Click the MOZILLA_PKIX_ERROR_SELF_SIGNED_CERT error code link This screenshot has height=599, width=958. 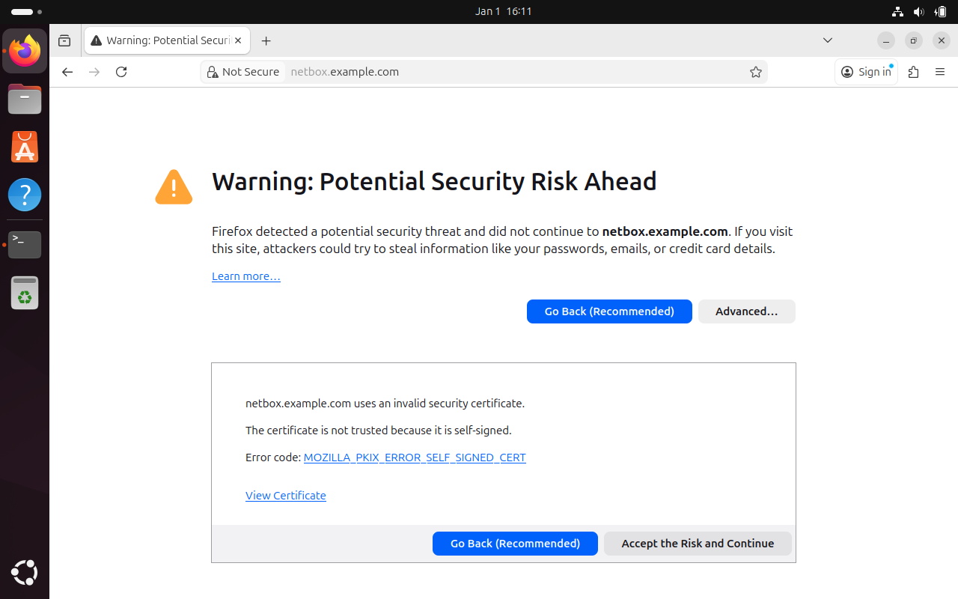[x=415, y=457]
